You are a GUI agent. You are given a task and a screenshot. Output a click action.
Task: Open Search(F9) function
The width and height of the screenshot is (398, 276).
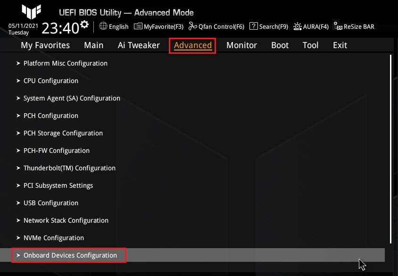[x=274, y=27]
